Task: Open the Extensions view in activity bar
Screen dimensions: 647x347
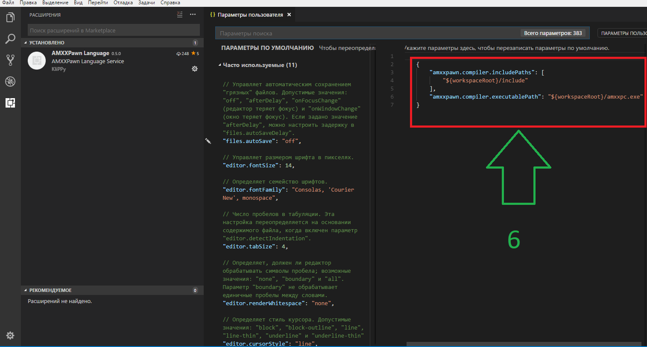Action: [x=10, y=103]
